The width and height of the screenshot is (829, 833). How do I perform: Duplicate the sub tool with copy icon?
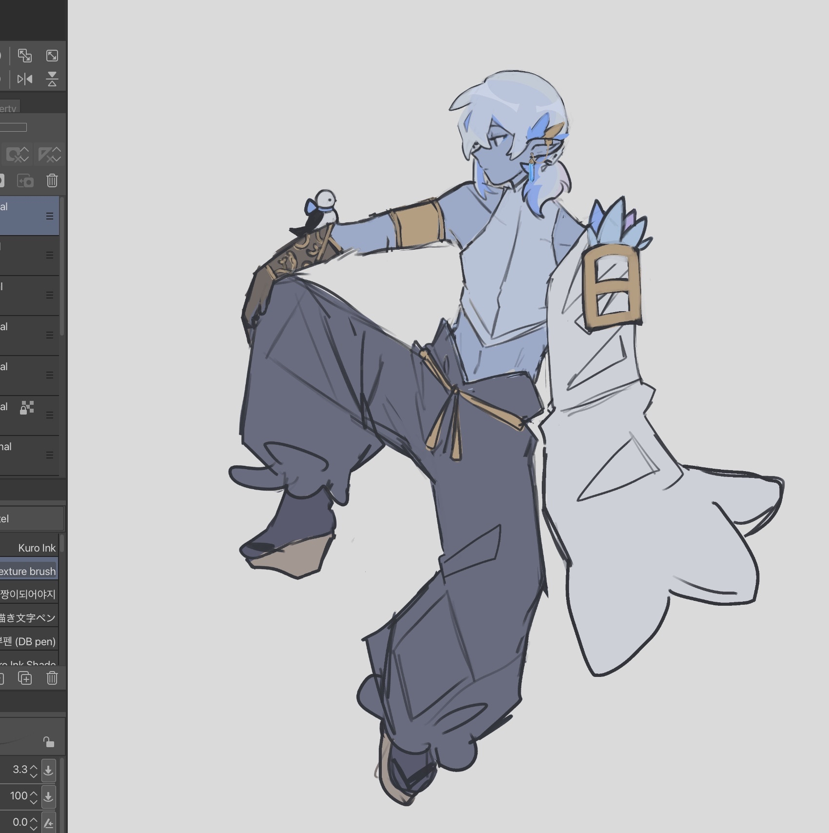(24, 678)
